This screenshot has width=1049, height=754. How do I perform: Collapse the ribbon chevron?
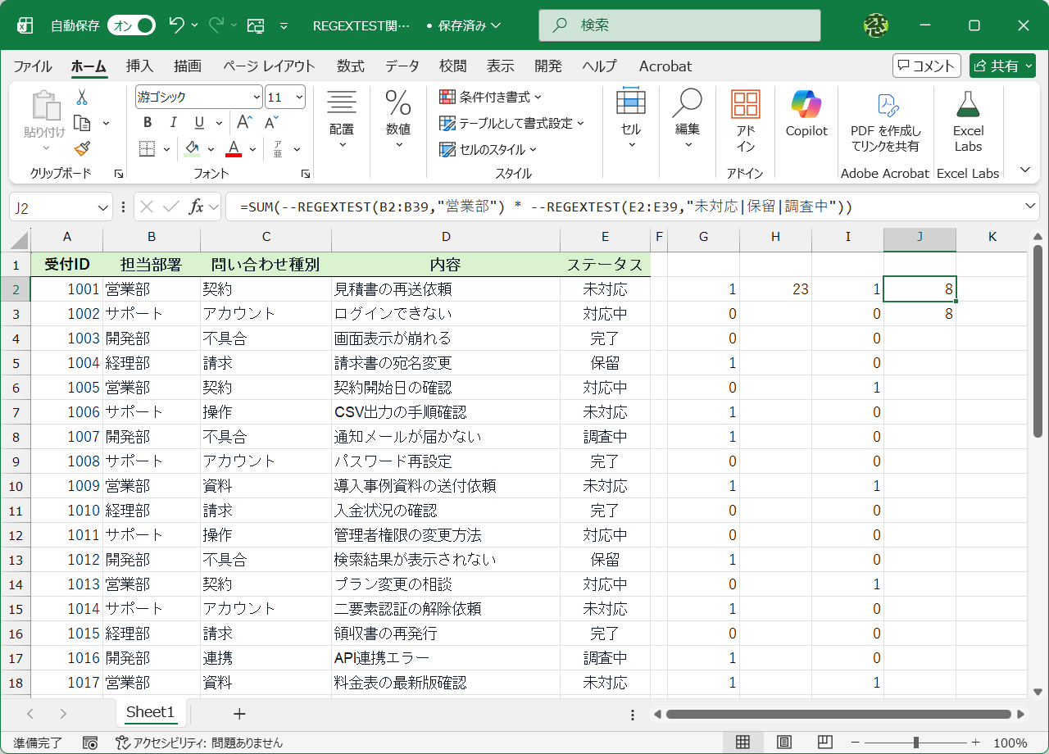click(1024, 170)
